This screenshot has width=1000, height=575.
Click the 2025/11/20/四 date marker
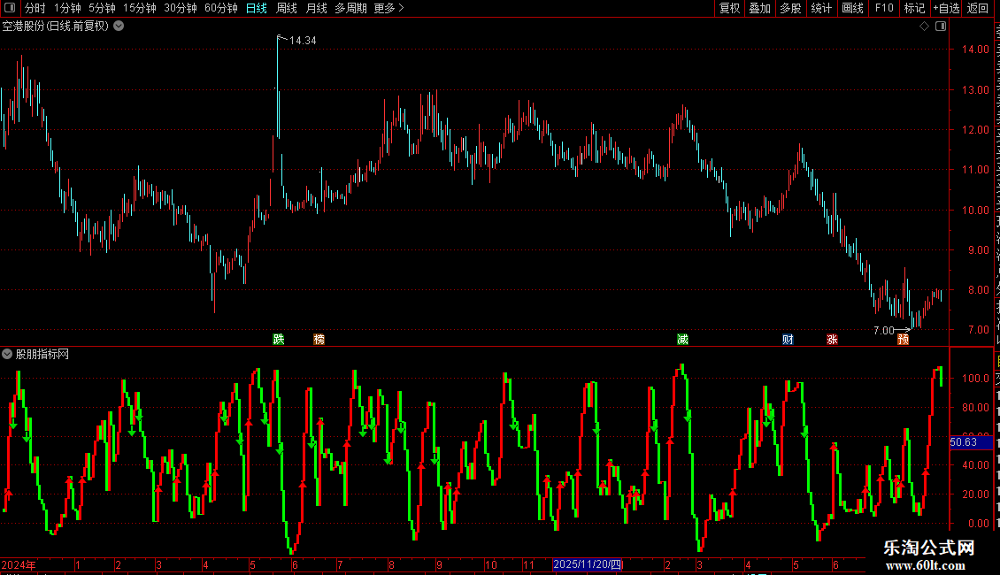587,564
